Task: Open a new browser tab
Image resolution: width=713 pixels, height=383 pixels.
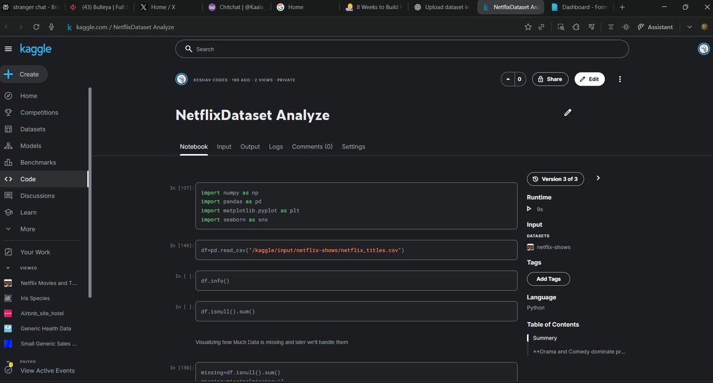Action: click(622, 7)
